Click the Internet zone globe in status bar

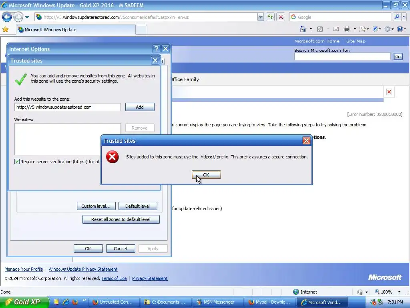click(x=296, y=292)
